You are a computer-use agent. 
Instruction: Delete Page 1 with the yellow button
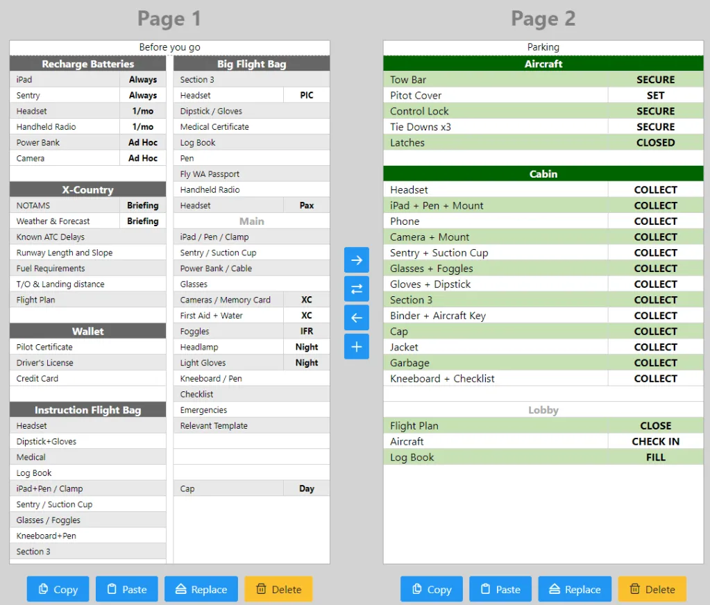pyautogui.click(x=278, y=589)
